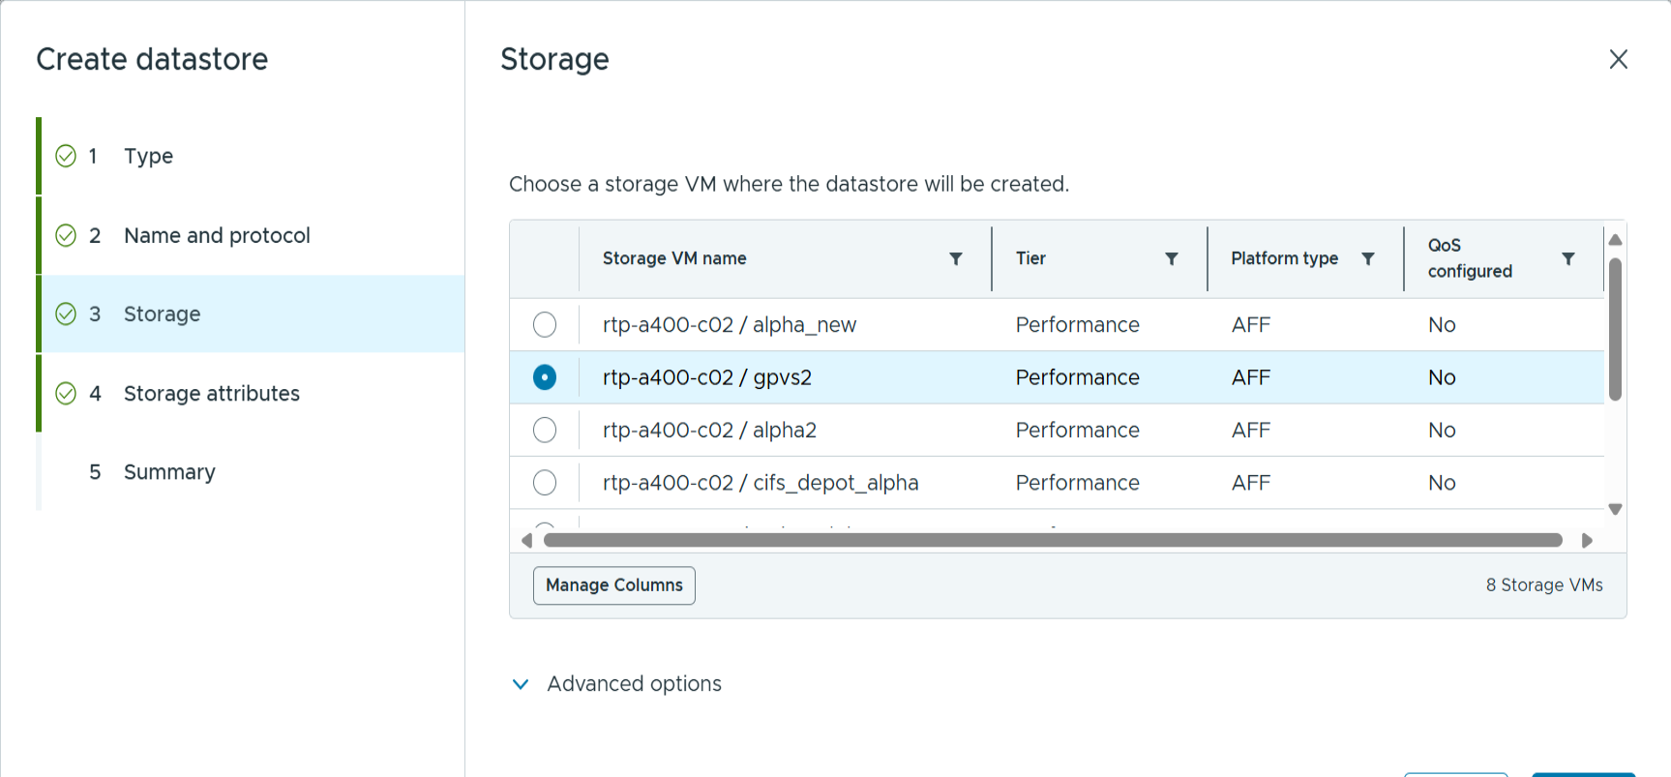Viewport: 1671px width, 777px height.
Task: Open the Tier column filter
Action: (1171, 258)
